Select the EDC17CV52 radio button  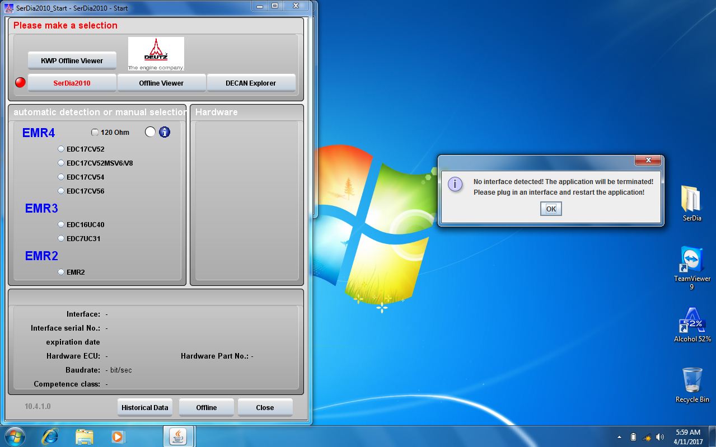tap(61, 149)
